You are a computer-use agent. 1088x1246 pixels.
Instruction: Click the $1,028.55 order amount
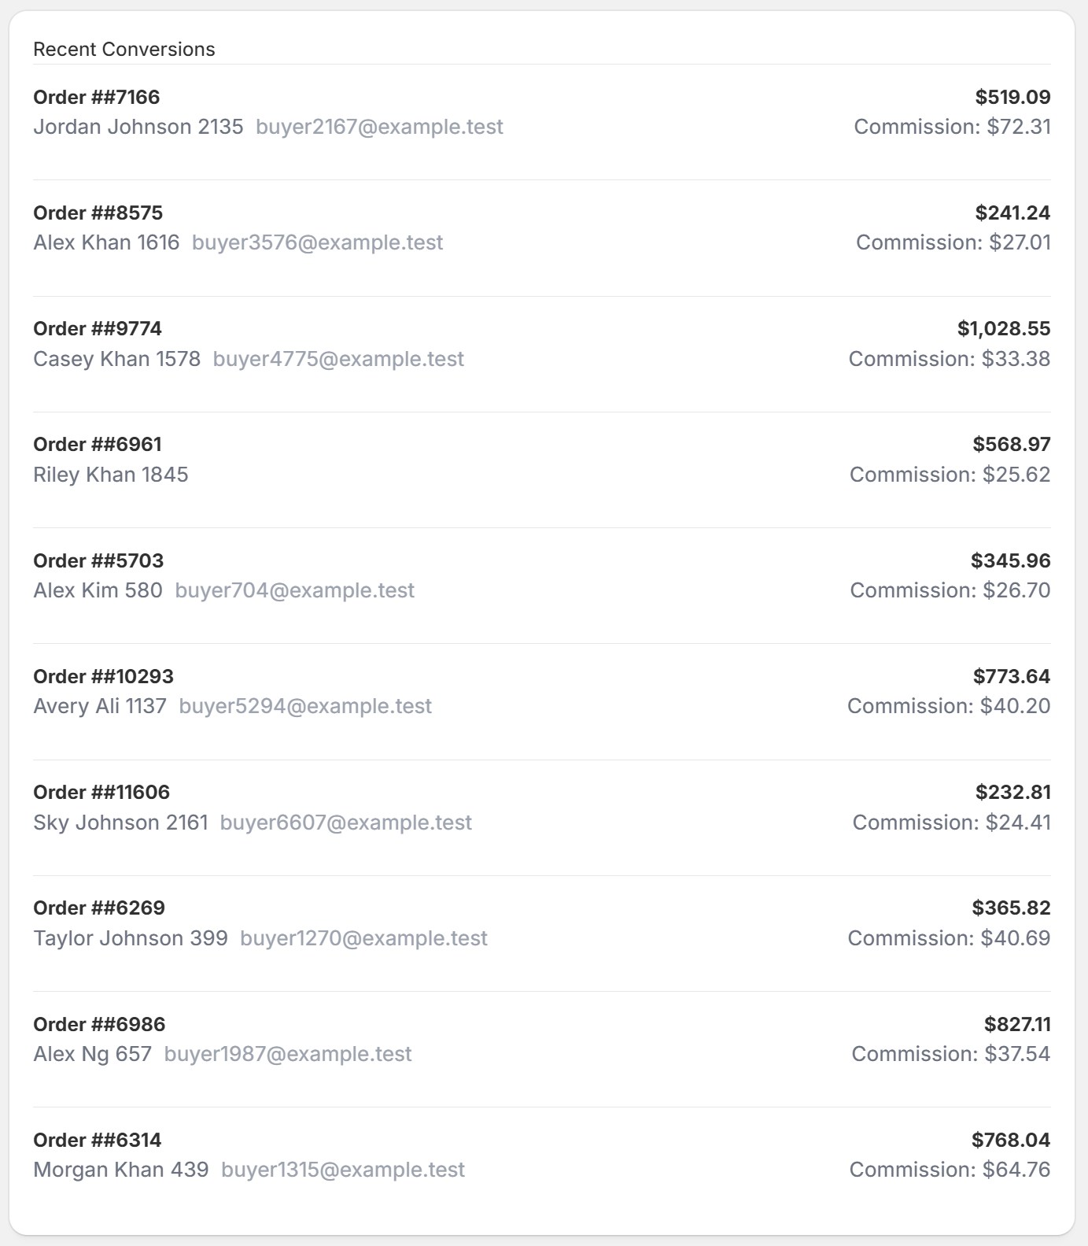pyautogui.click(x=1003, y=328)
